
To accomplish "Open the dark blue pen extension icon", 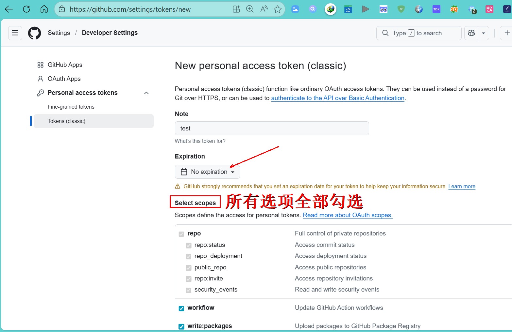I will point(507,9).
